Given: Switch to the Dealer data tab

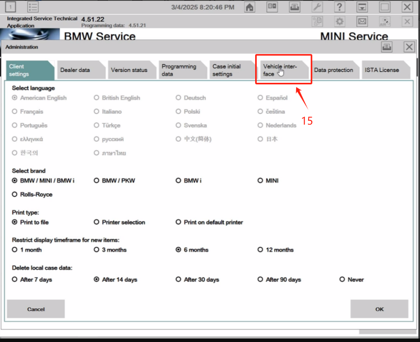Looking at the screenshot, I should tap(76, 70).
